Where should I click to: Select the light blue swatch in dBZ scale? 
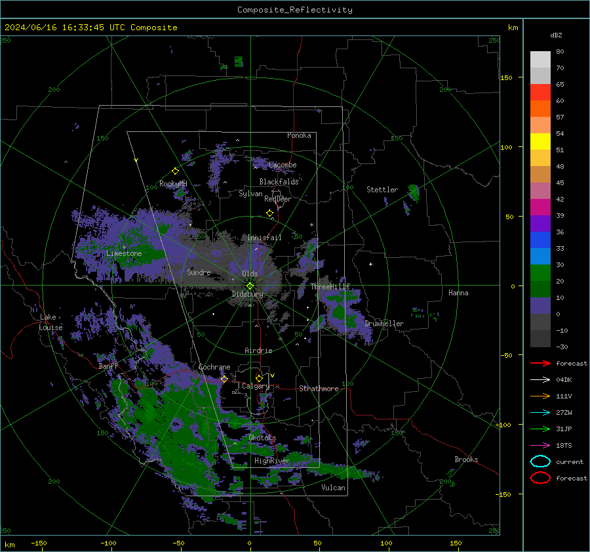(x=540, y=257)
